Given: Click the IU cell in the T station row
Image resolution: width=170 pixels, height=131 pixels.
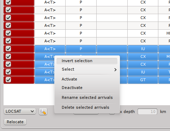Looking at the screenshot, I should [x=143, y=72].
